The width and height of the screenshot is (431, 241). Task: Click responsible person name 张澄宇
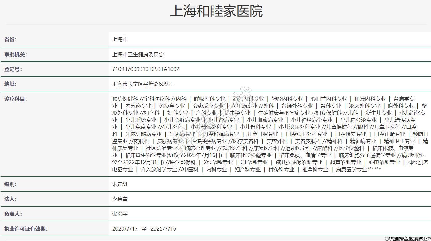tap(120, 214)
